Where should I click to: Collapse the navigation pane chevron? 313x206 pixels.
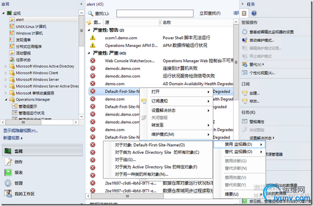81,4
